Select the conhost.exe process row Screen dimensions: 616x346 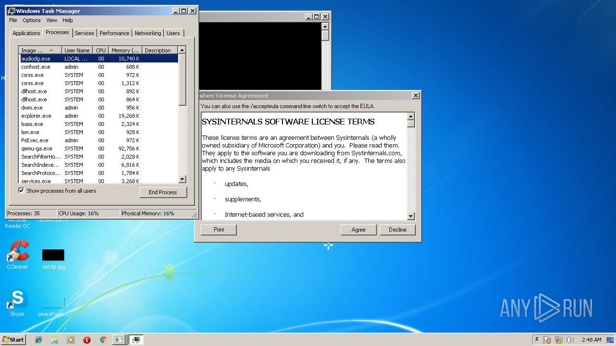point(99,67)
